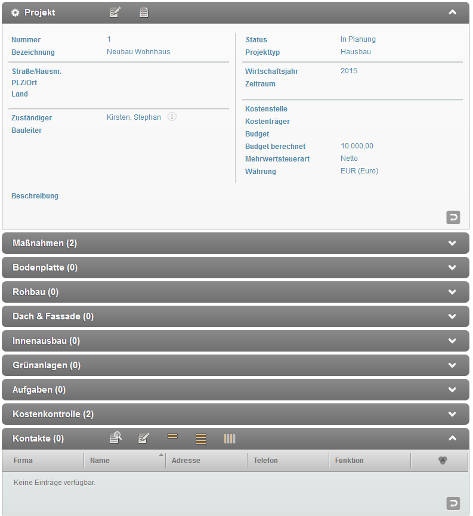Select the column view icon in Kontakte
Viewport: 473px width, 516px height.
(230, 439)
